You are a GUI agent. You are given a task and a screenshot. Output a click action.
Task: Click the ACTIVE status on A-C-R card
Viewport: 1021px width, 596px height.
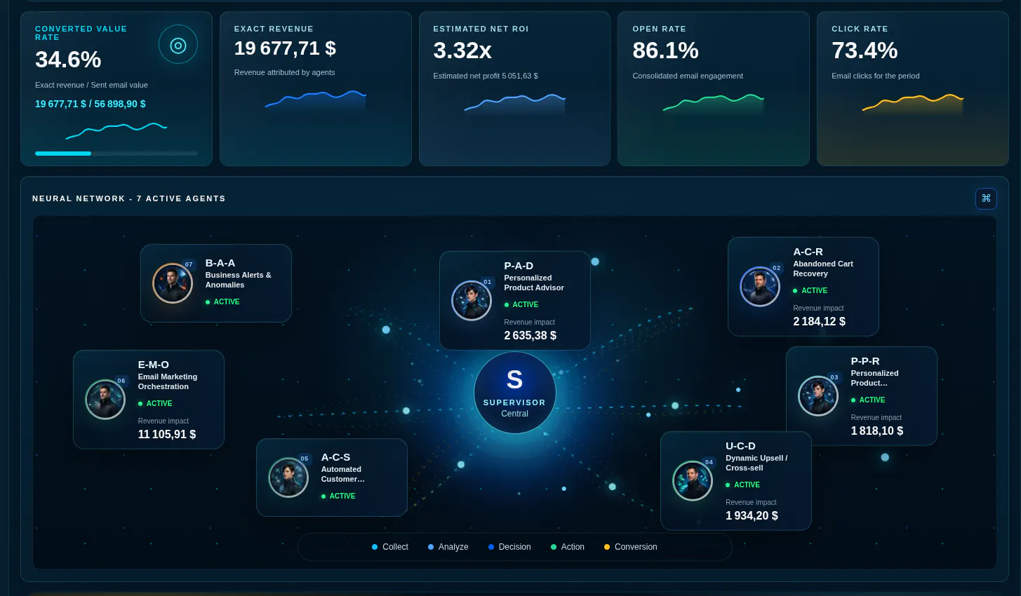810,290
